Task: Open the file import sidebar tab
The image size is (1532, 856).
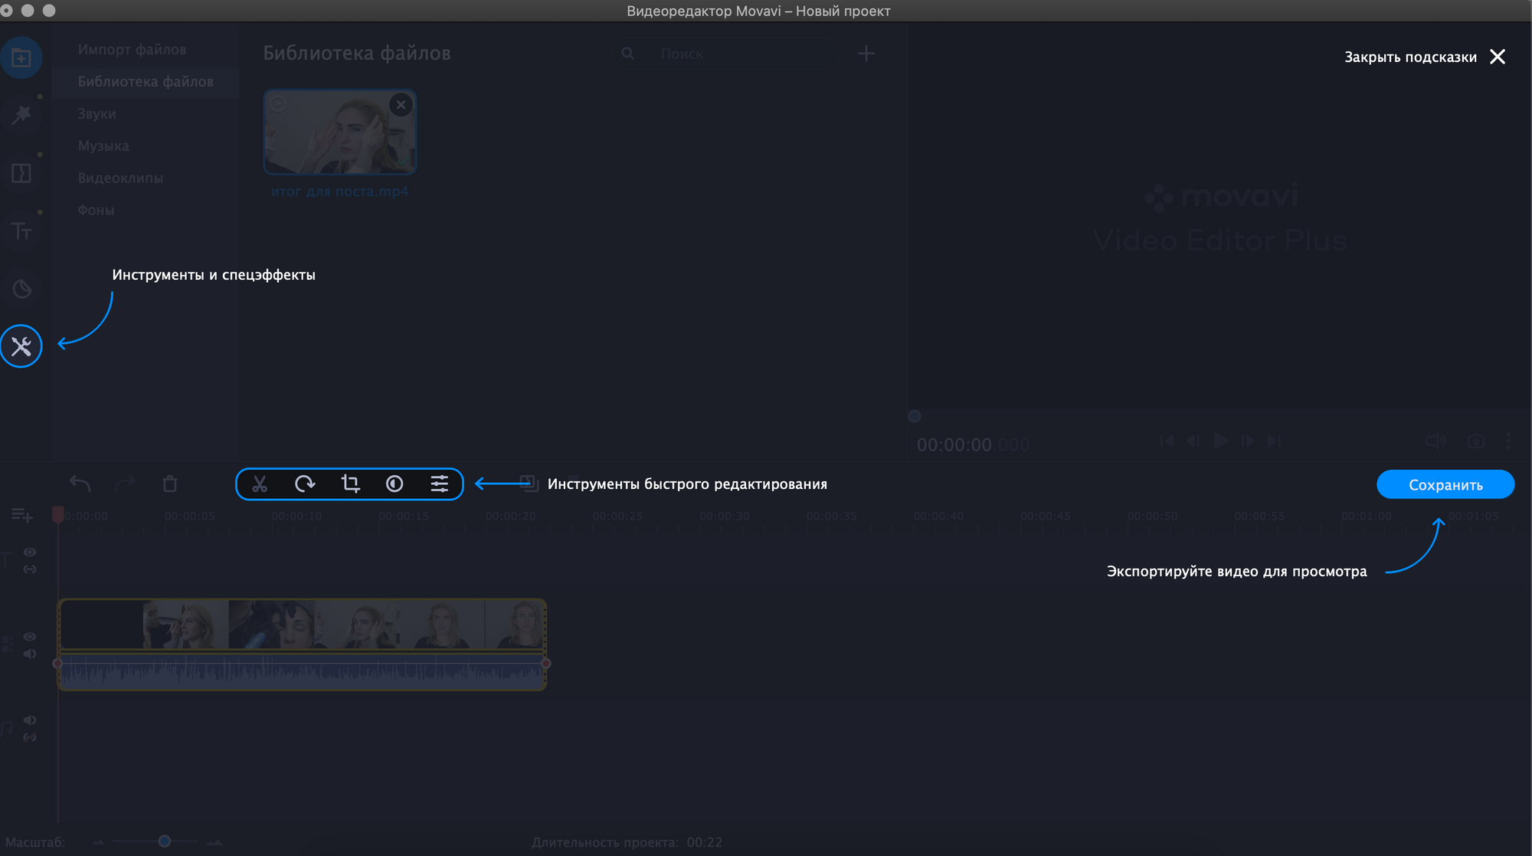Action: click(x=21, y=57)
